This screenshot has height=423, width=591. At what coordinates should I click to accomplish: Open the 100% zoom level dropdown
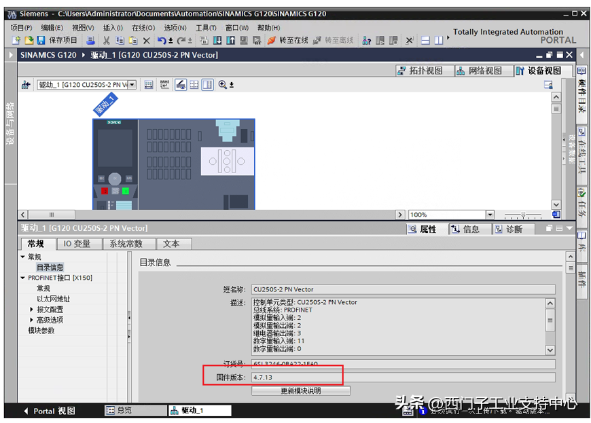pos(490,215)
